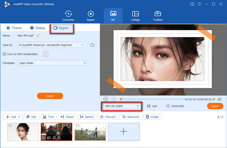
Task: Trim via the thumbnail scissors icon
Action: click(x=59, y=138)
